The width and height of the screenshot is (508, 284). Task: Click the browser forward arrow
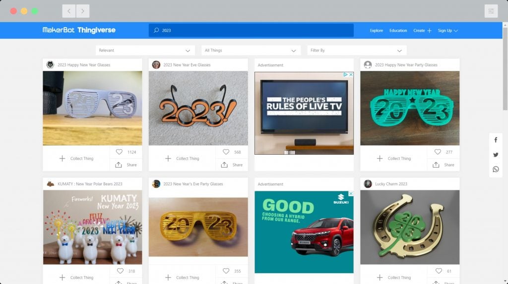coord(83,11)
